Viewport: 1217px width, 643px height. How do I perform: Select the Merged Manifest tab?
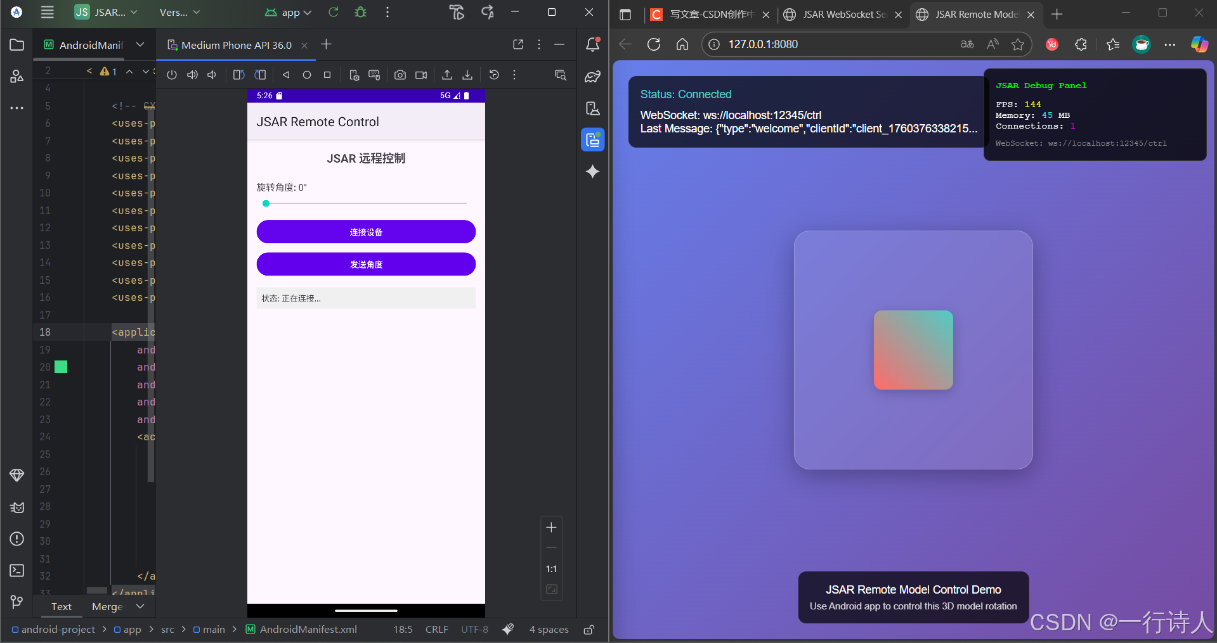107,606
